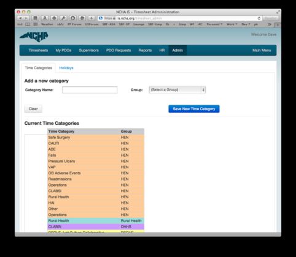
Task: Click the NCHA logo
Action: point(34,37)
